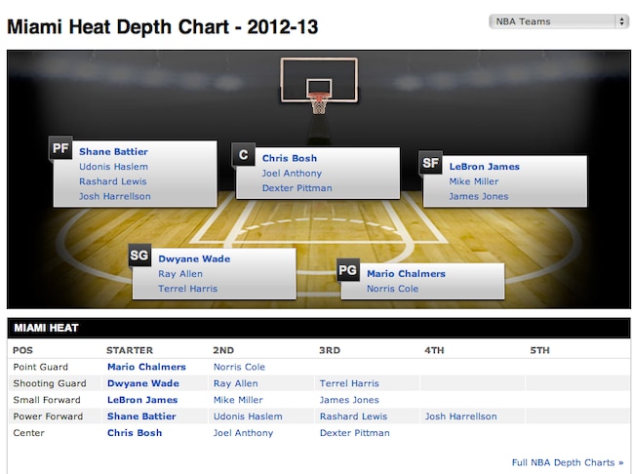Click the SF position badge
Viewport: 633px width, 474px height.
point(430,163)
